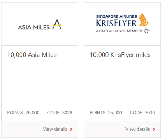Viewport: 162px width, 139px height.
Task: Click the Asia Miles card footer bar
Action: point(40,129)
